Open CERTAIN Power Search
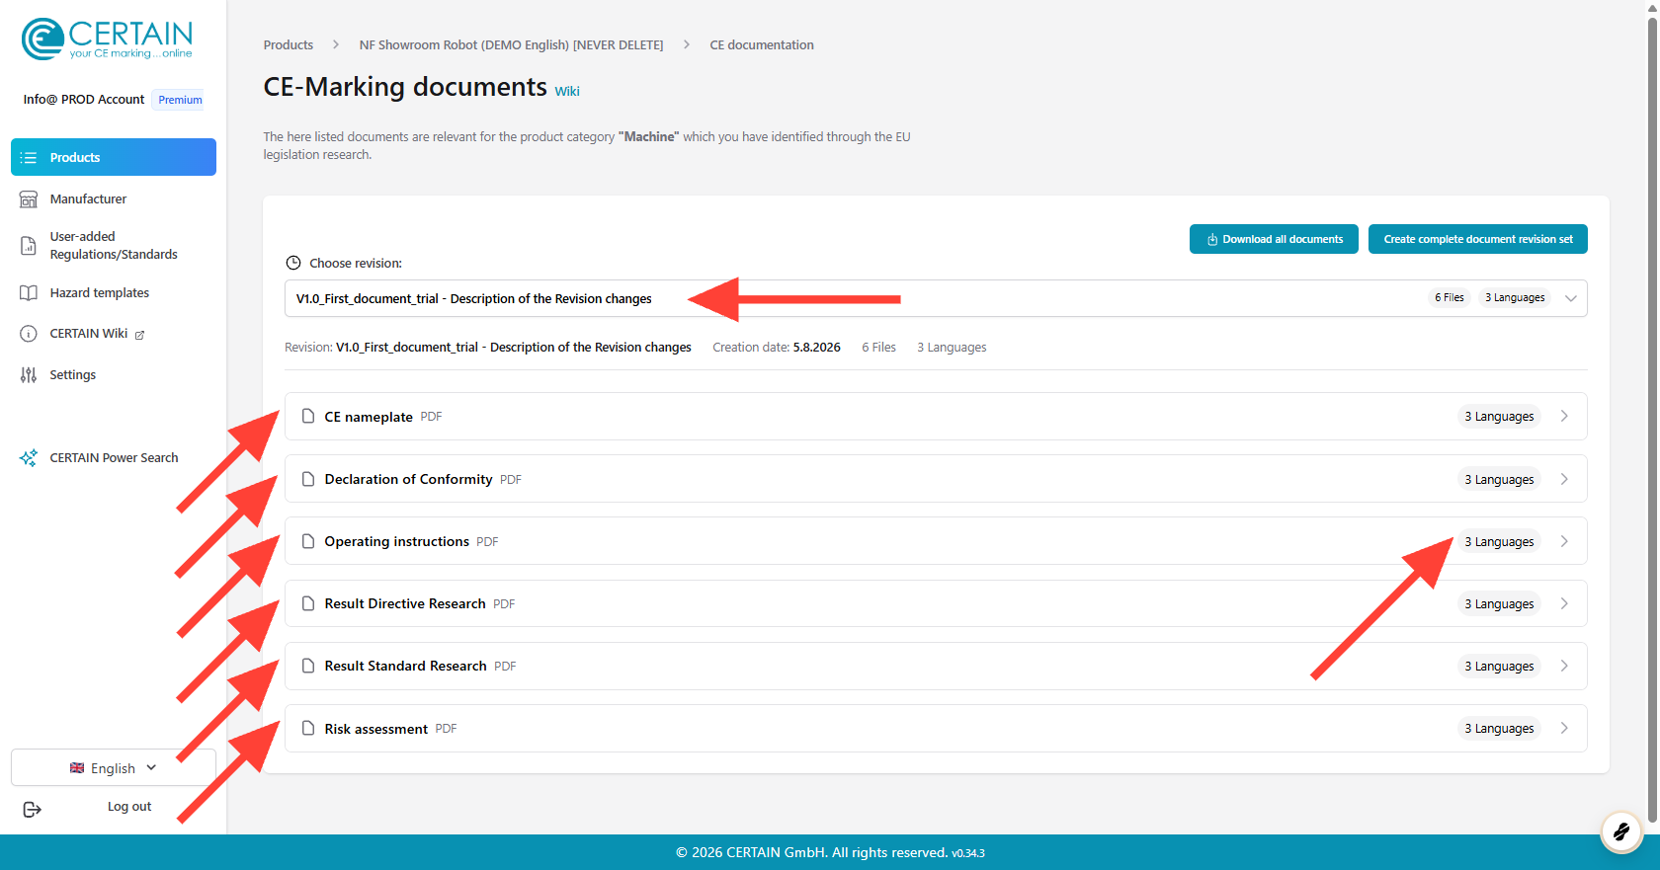The image size is (1660, 870). point(114,458)
